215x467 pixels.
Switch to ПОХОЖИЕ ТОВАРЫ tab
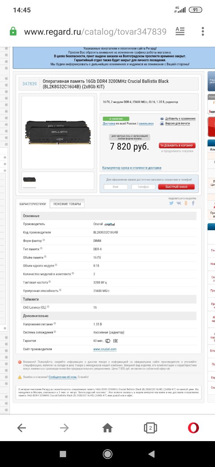[67, 204]
